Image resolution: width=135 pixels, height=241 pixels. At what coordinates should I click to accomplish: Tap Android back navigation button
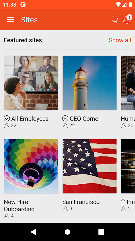(34, 232)
